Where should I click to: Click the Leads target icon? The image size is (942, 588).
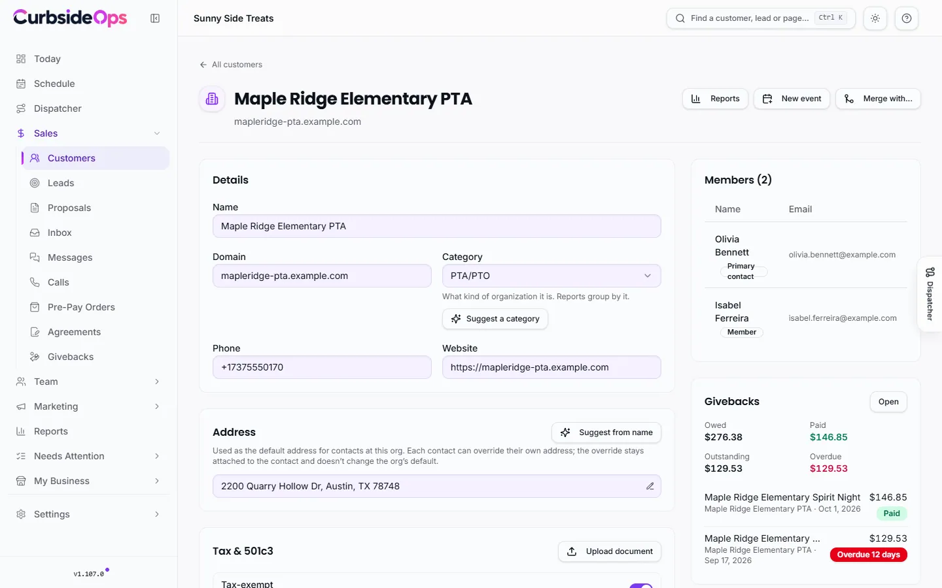tap(35, 183)
